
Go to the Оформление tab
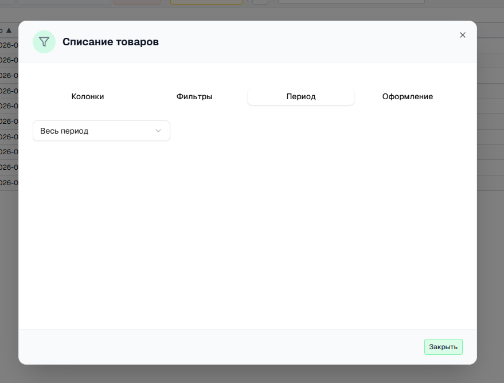coord(407,96)
